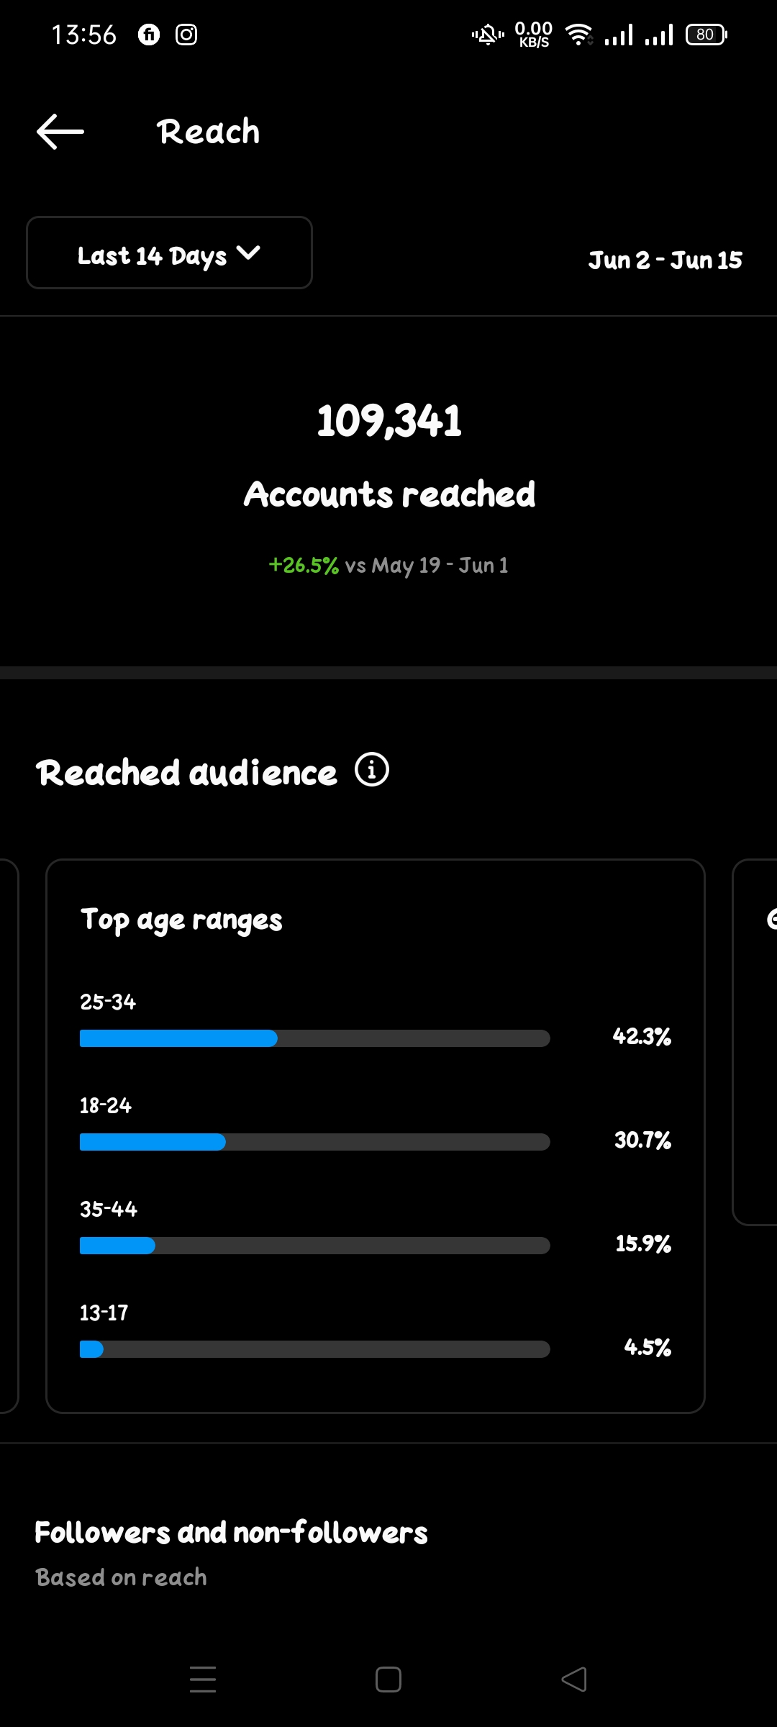The width and height of the screenshot is (777, 1727).
Task: Tap the back arrow icon
Action: (60, 132)
